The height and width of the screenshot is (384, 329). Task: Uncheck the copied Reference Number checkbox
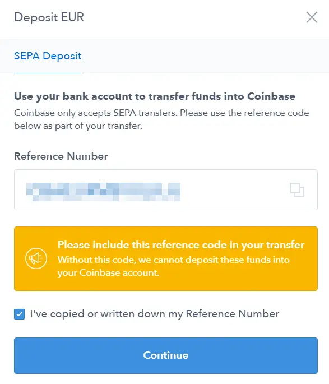pos(20,314)
